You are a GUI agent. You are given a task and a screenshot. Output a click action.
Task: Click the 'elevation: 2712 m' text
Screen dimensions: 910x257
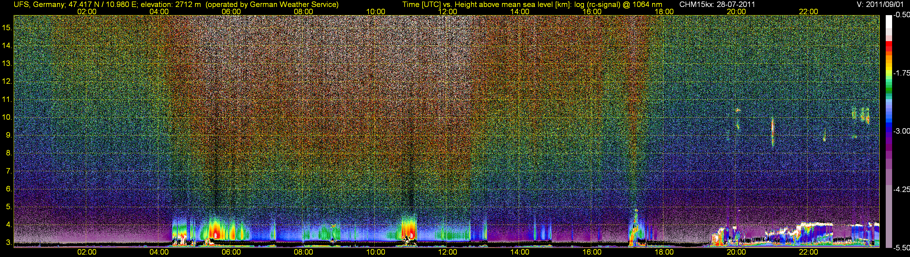[x=171, y=5]
